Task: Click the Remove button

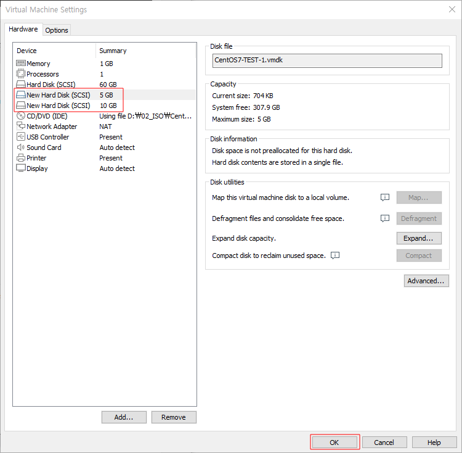Action: point(174,417)
